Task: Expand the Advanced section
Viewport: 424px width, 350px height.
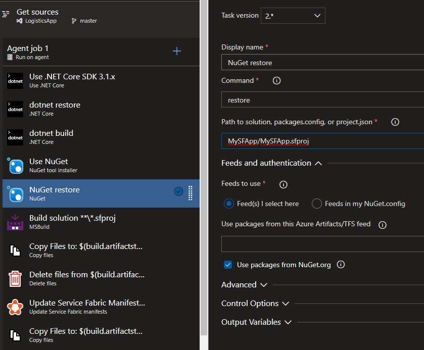Action: [x=245, y=285]
